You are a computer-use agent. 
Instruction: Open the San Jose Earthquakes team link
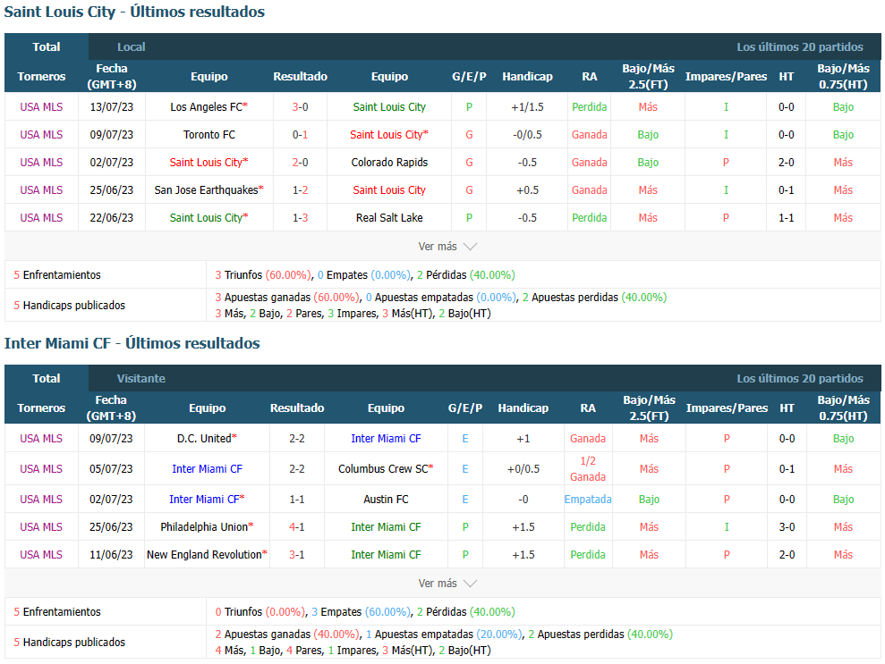tap(208, 190)
